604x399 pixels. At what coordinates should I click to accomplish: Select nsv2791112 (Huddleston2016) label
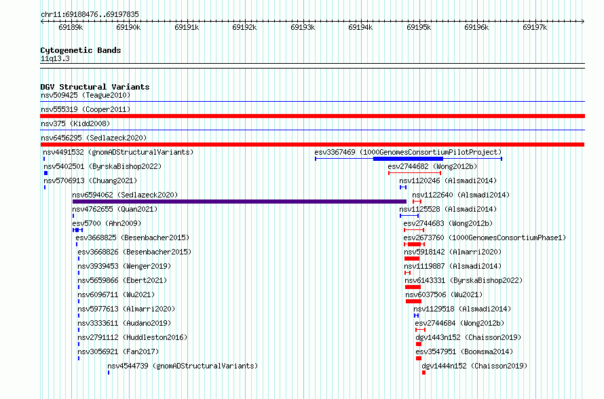point(132,337)
